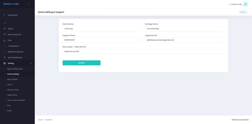Click the User icon in sidebar
Screen dimensions: 252x124
[5, 40]
